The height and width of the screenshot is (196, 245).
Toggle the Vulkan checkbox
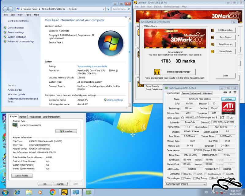point(183,178)
